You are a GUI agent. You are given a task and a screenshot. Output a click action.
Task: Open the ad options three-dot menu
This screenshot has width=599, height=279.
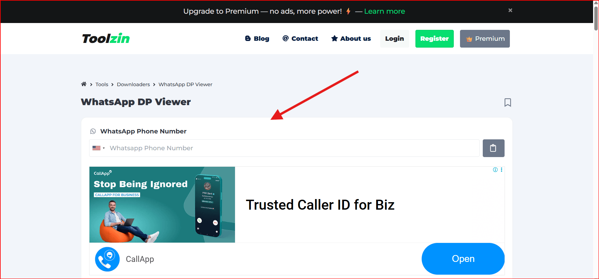[x=501, y=170]
